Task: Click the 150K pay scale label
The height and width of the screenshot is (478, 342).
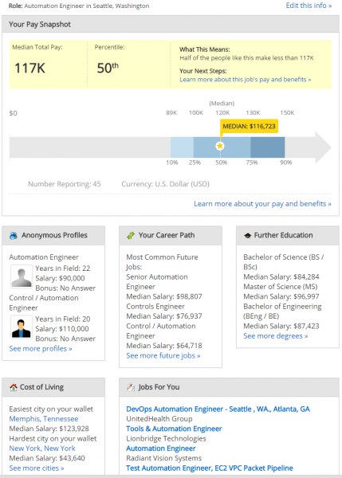Action: (287, 113)
